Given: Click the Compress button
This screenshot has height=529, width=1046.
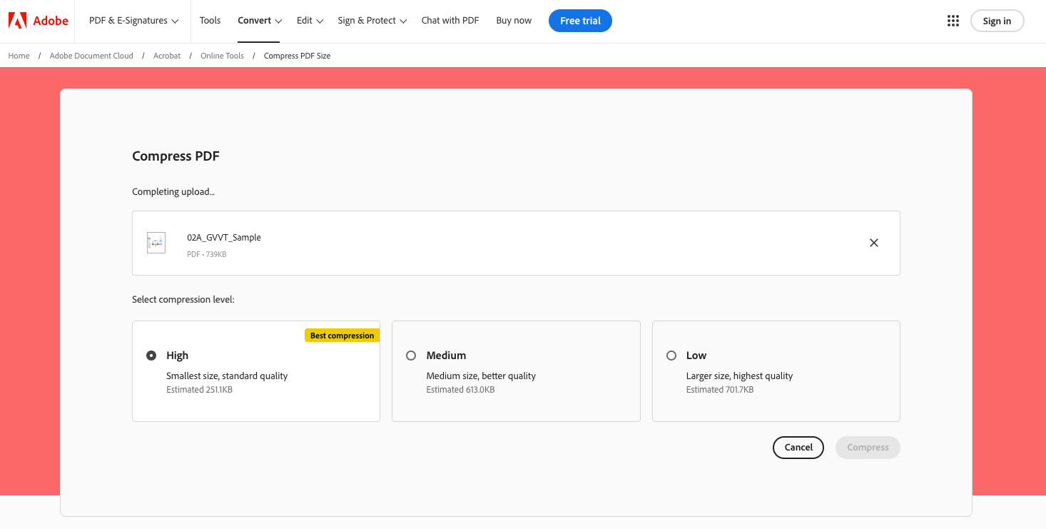Looking at the screenshot, I should (x=868, y=448).
